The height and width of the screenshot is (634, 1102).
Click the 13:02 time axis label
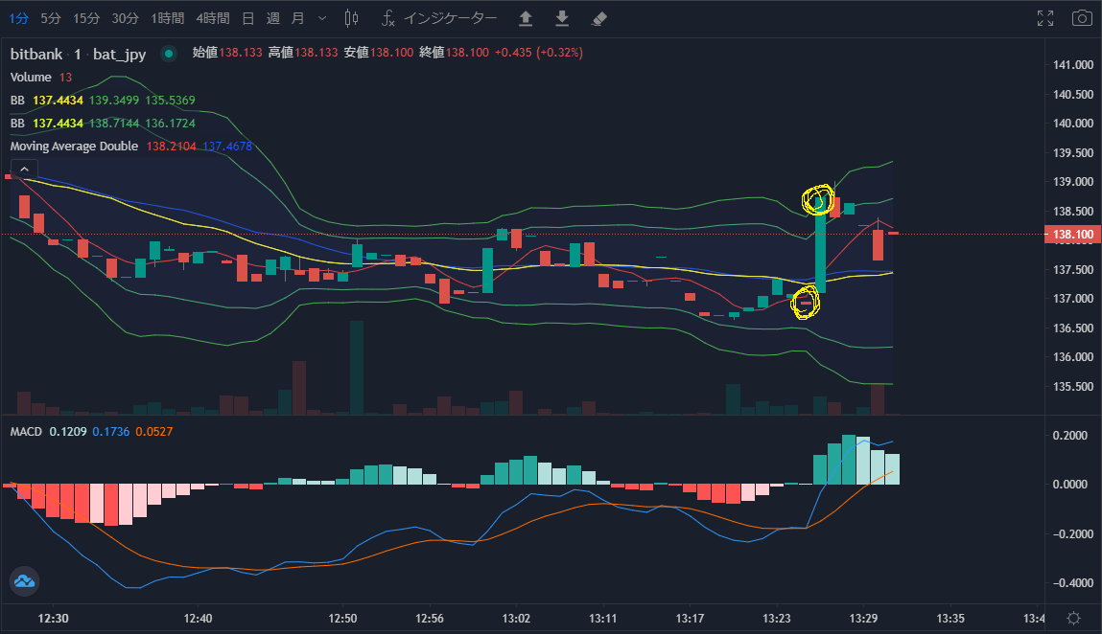(x=516, y=619)
